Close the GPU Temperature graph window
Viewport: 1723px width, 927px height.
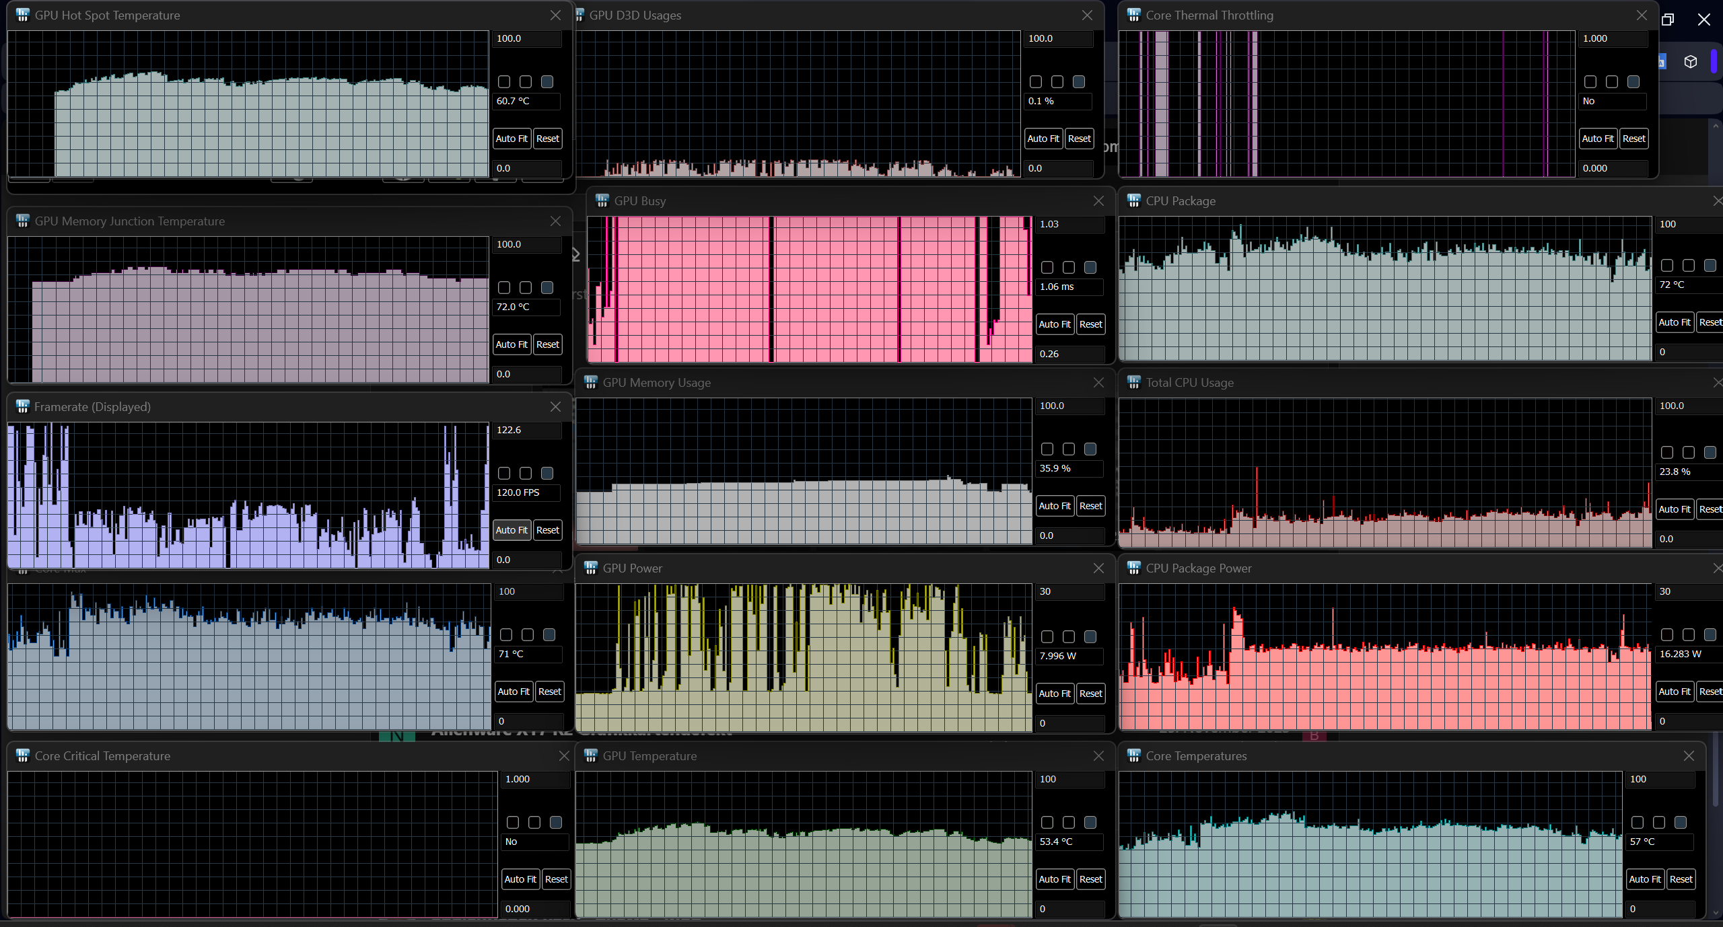coord(1098,755)
